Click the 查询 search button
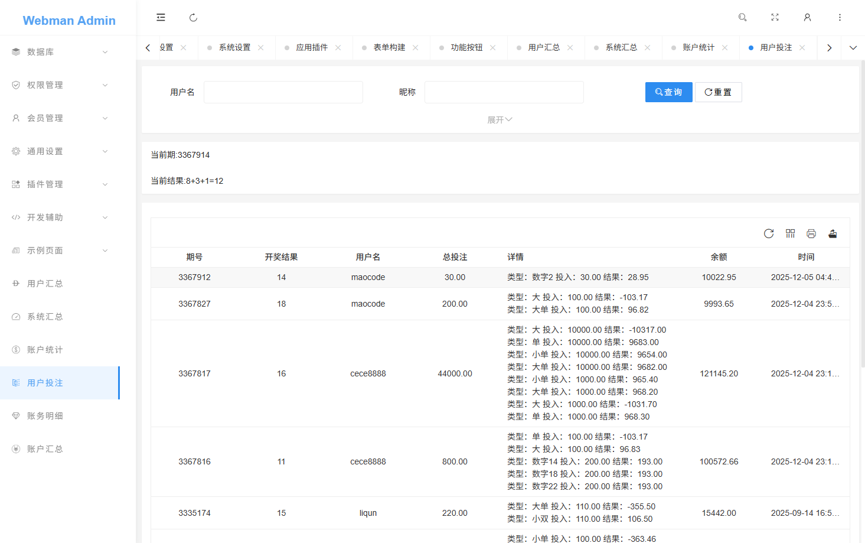Viewport: 865px width, 543px height. tap(668, 92)
